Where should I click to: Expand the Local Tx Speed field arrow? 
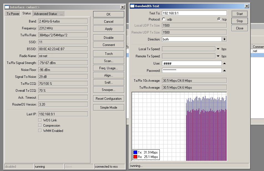click(x=218, y=49)
